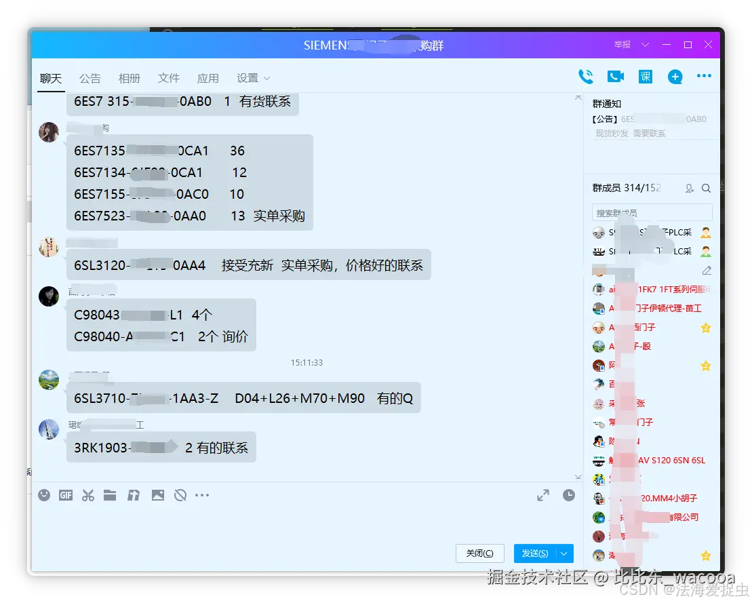Click the C98043 4个 message bubble
This screenshot has width=752, height=603.
click(x=161, y=326)
